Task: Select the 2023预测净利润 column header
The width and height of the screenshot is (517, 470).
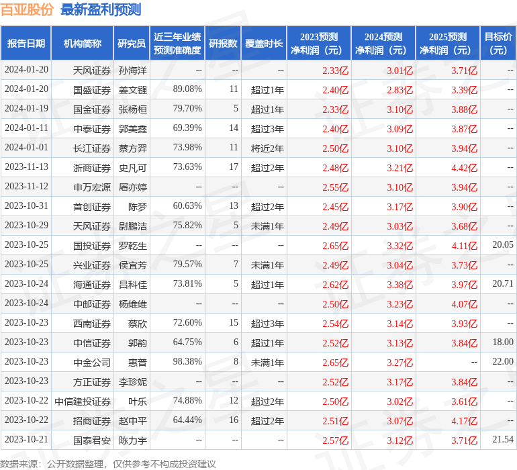Action: [x=319, y=43]
